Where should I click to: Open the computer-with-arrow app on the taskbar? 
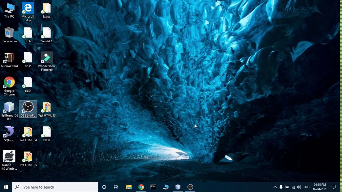pos(166,187)
